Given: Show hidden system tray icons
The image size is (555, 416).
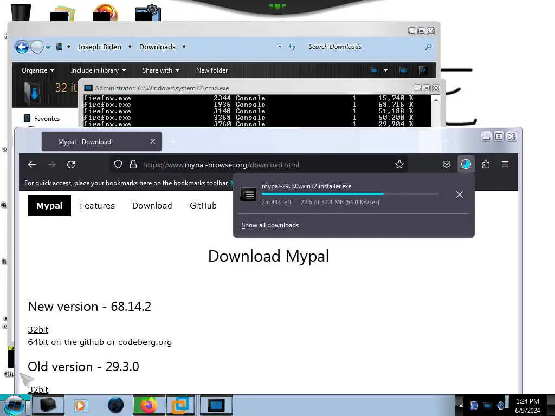Looking at the screenshot, I should (x=461, y=405).
